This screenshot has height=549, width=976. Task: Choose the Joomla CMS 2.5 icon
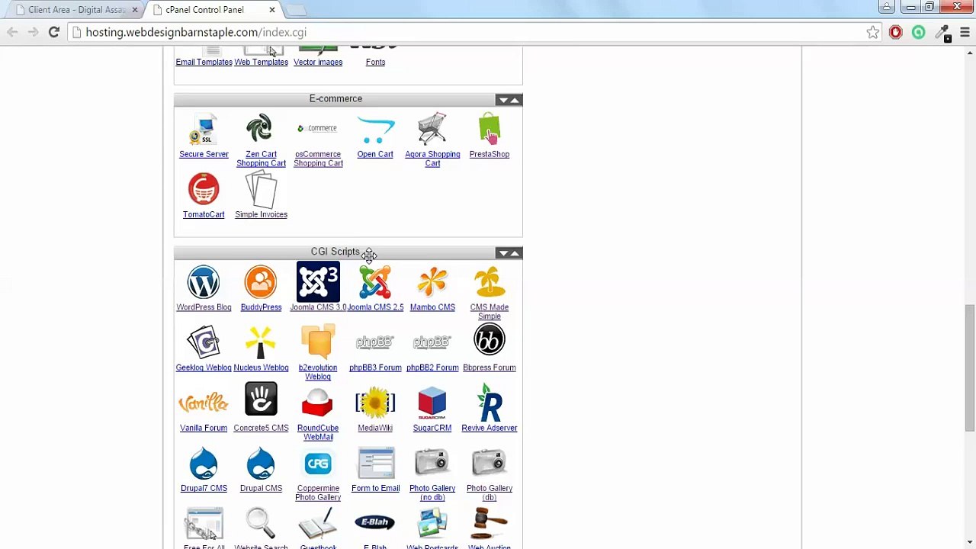pos(375,282)
